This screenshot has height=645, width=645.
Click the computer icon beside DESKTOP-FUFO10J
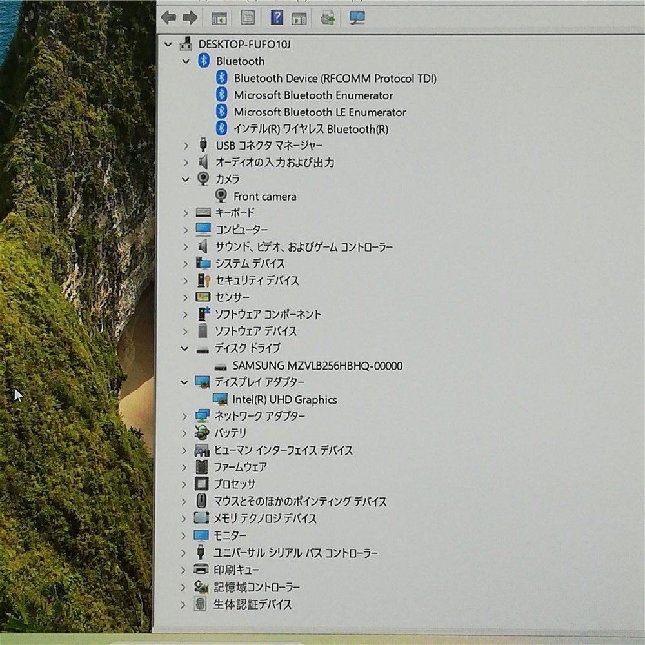tap(186, 44)
